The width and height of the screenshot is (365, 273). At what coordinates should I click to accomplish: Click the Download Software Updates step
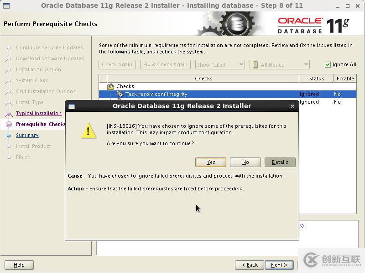(x=50, y=58)
